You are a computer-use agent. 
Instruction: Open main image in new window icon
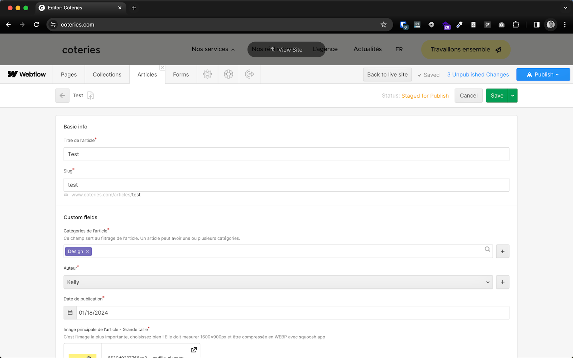194,350
